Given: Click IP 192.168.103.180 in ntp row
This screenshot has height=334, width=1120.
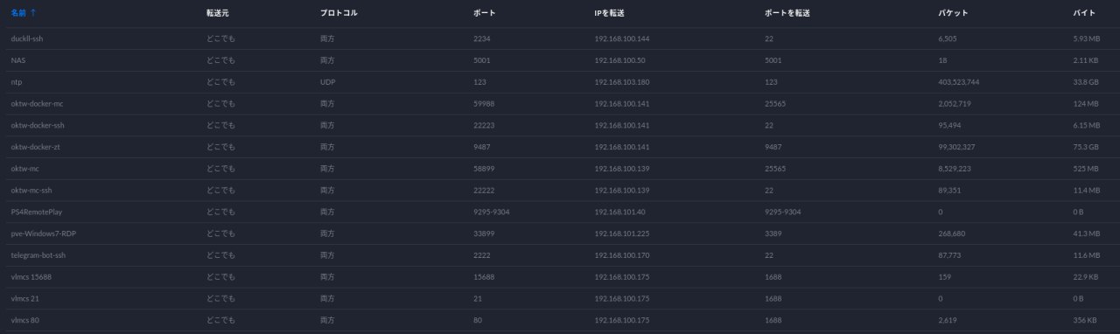Looking at the screenshot, I should [x=621, y=82].
